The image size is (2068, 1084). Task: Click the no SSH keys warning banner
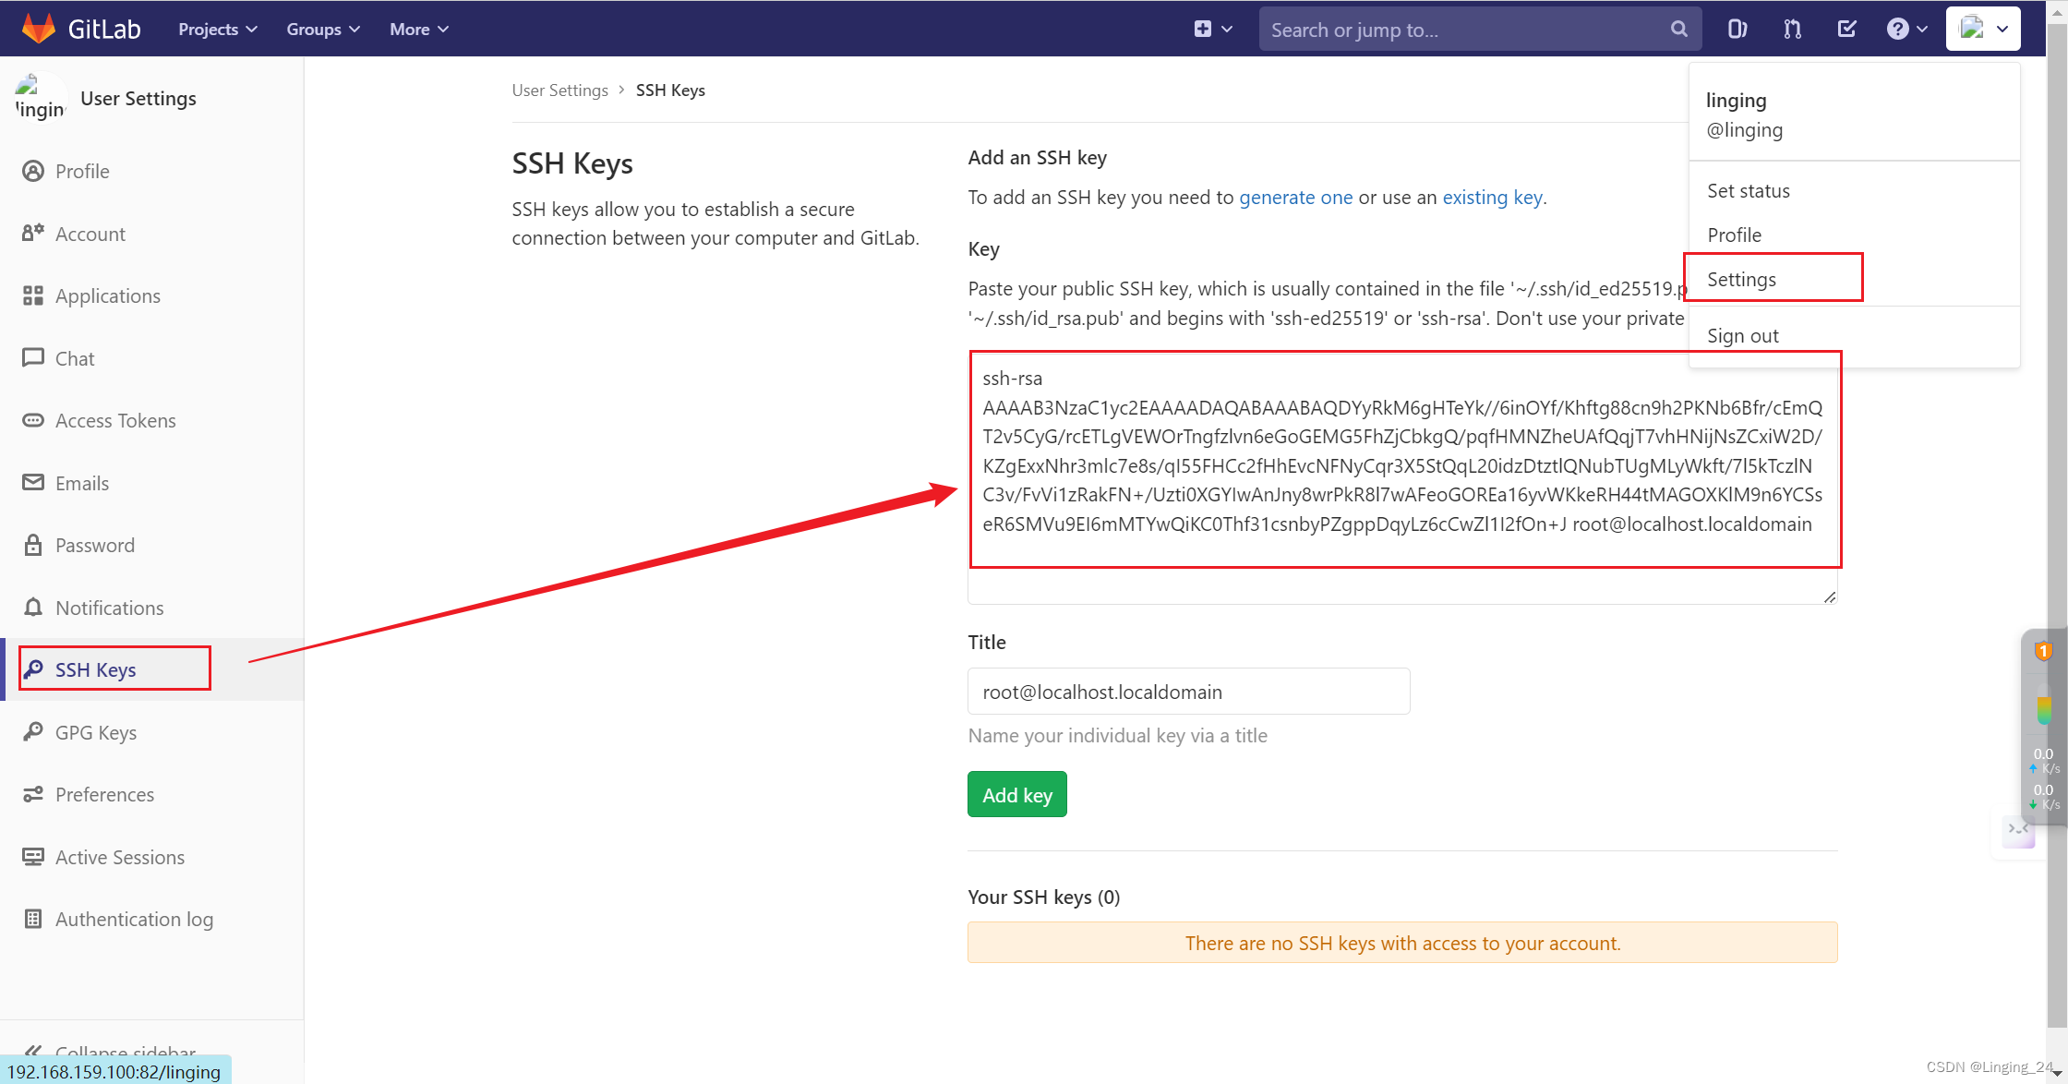coord(1402,943)
